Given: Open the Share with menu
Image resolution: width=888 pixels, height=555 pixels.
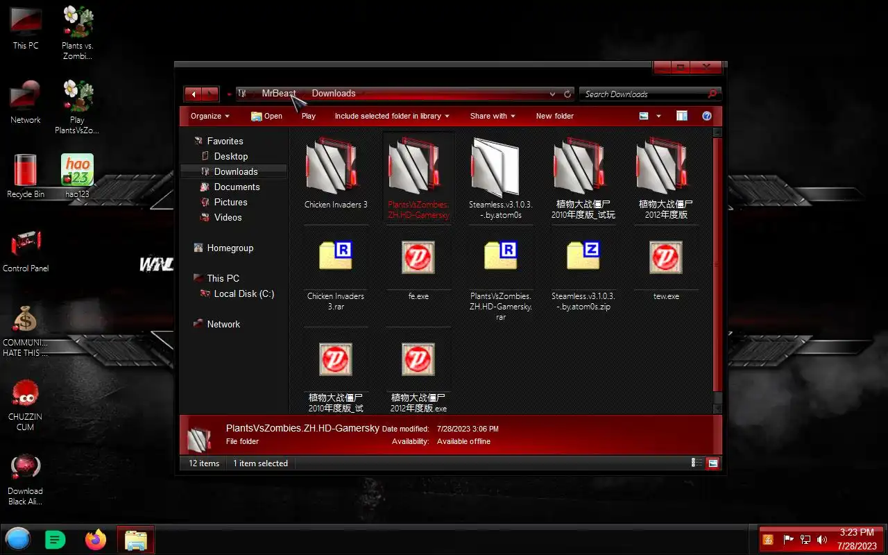Looking at the screenshot, I should click(493, 116).
